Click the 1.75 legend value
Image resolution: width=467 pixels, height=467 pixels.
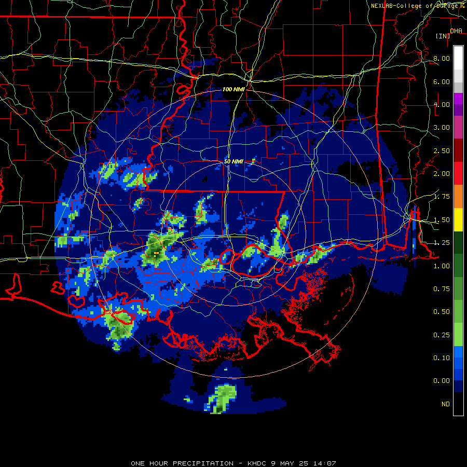tap(442, 197)
